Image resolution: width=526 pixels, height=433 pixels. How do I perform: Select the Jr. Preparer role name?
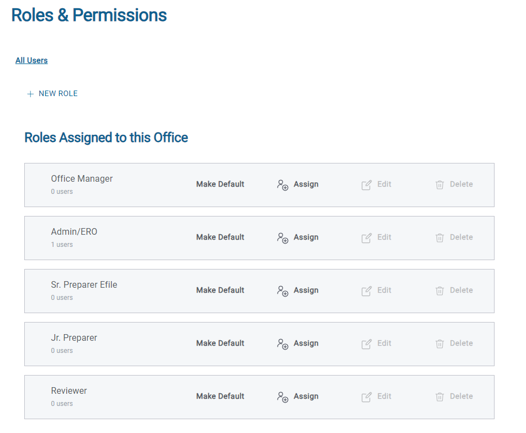click(74, 338)
